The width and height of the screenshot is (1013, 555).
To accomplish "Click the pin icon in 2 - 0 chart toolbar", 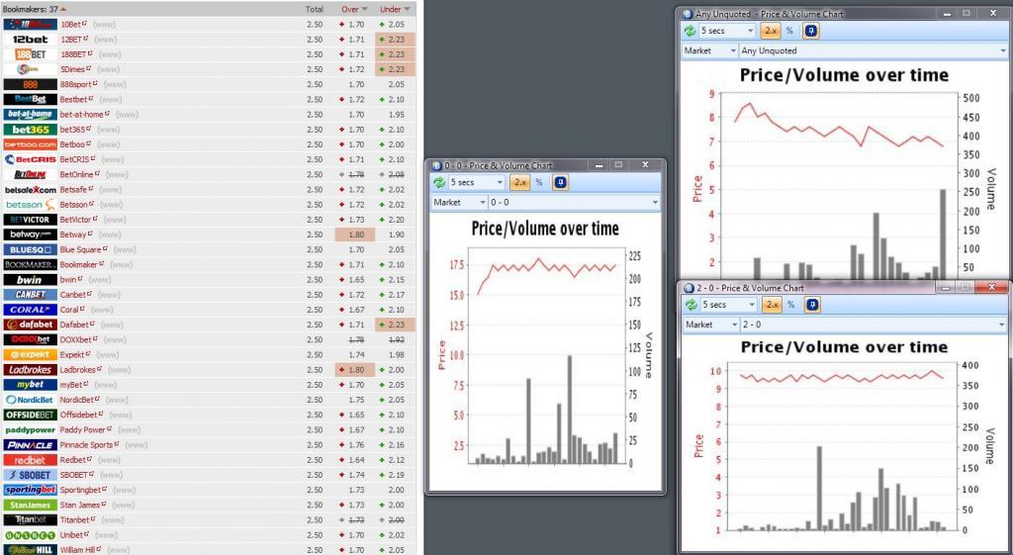I will (x=812, y=305).
